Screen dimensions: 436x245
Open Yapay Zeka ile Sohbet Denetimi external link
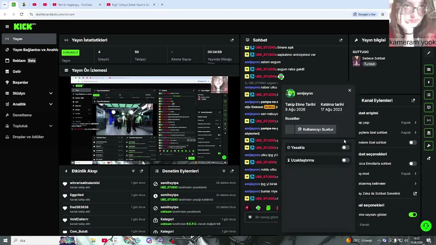tap(415, 194)
